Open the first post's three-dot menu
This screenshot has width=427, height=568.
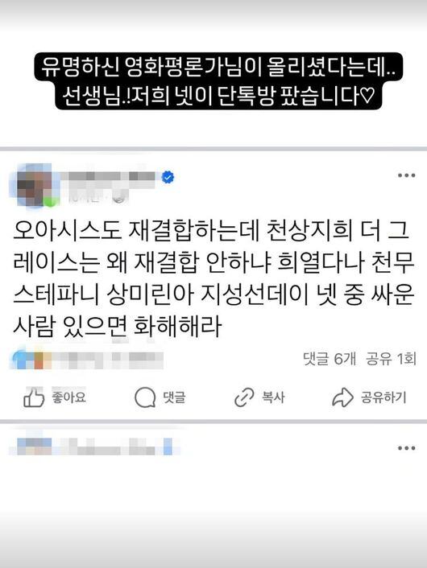(x=406, y=175)
